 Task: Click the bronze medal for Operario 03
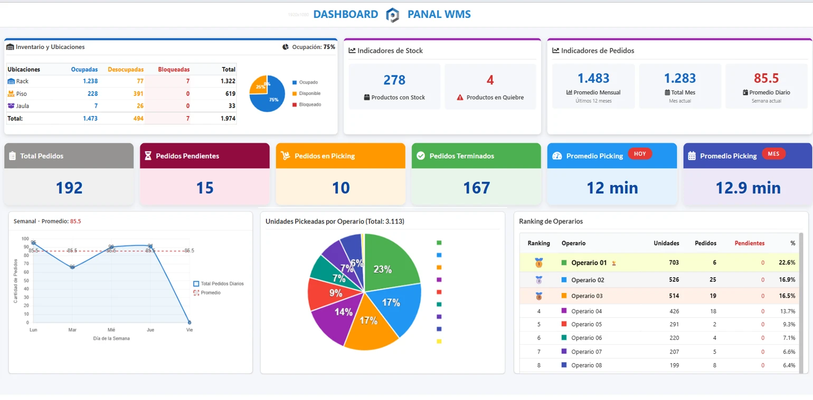538,296
